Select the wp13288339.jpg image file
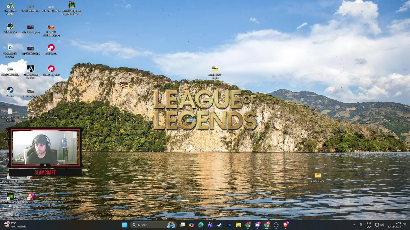The width and height of the screenshot is (410, 230). [x=30, y=50]
